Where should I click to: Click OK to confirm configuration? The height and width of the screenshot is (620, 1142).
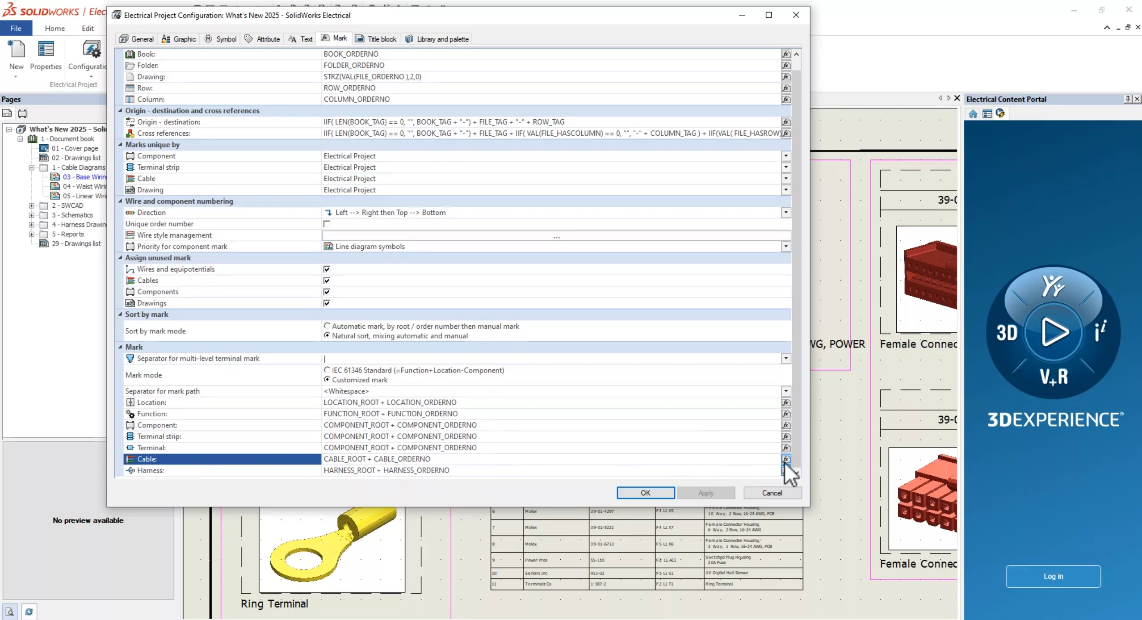[x=645, y=493]
